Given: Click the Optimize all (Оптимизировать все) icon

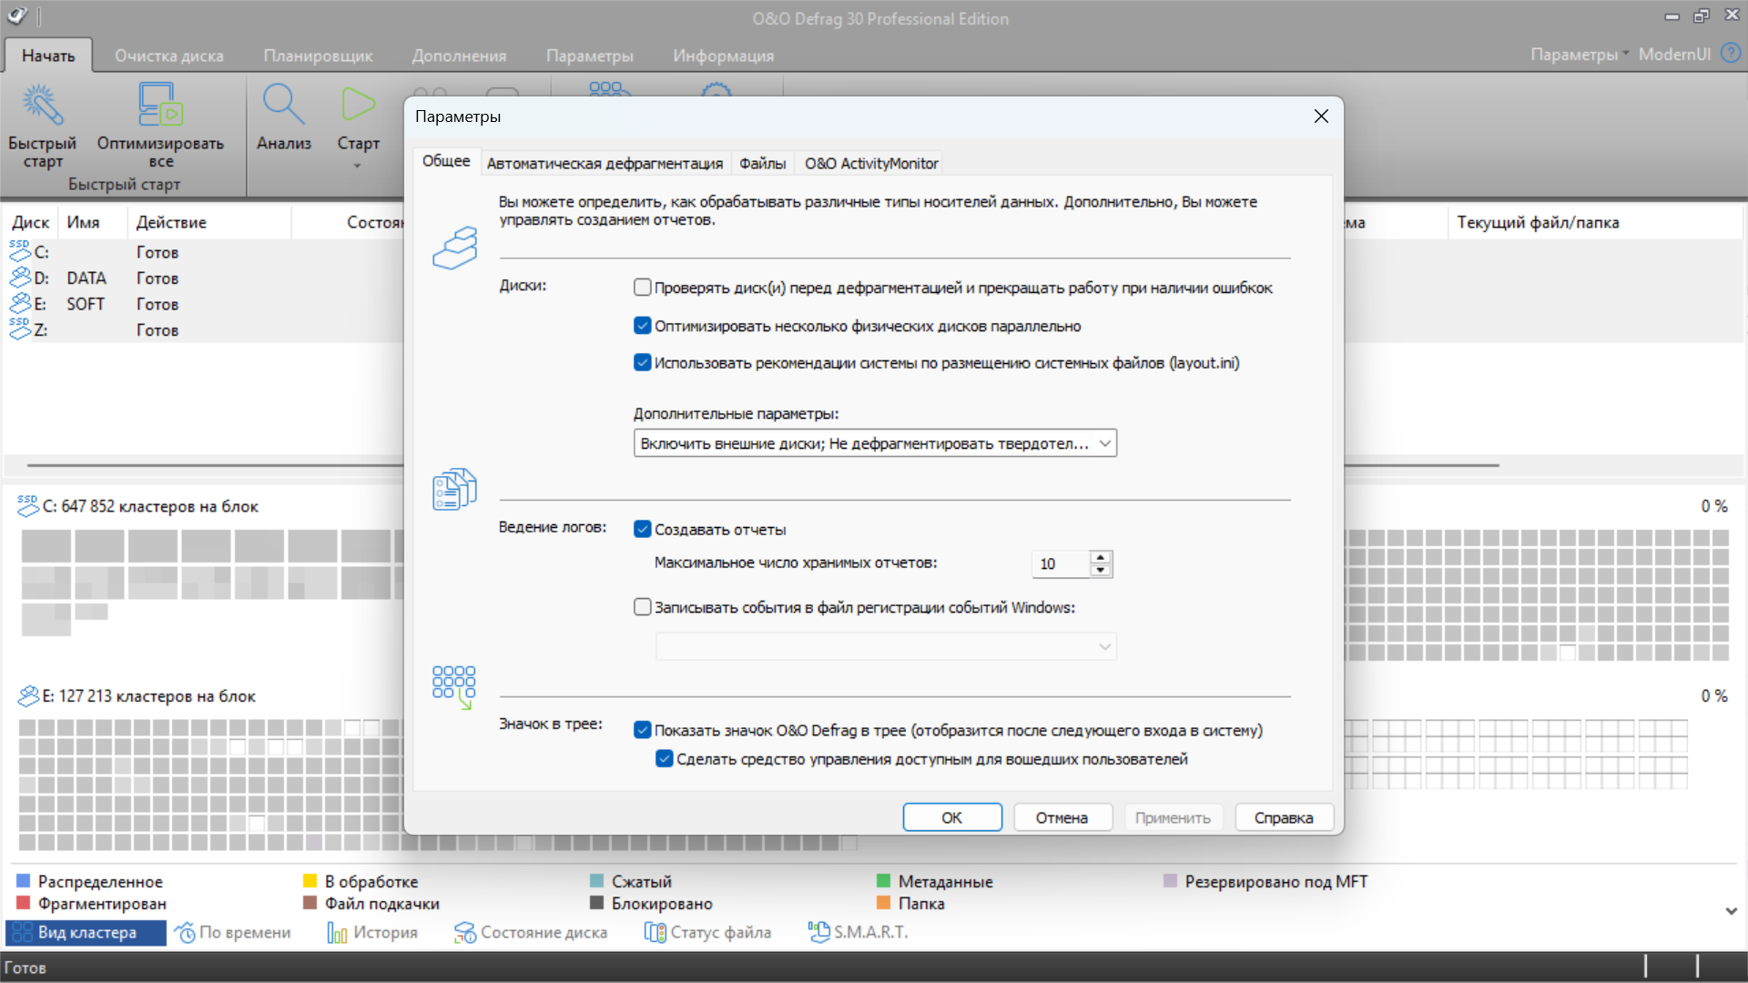Looking at the screenshot, I should tap(160, 106).
